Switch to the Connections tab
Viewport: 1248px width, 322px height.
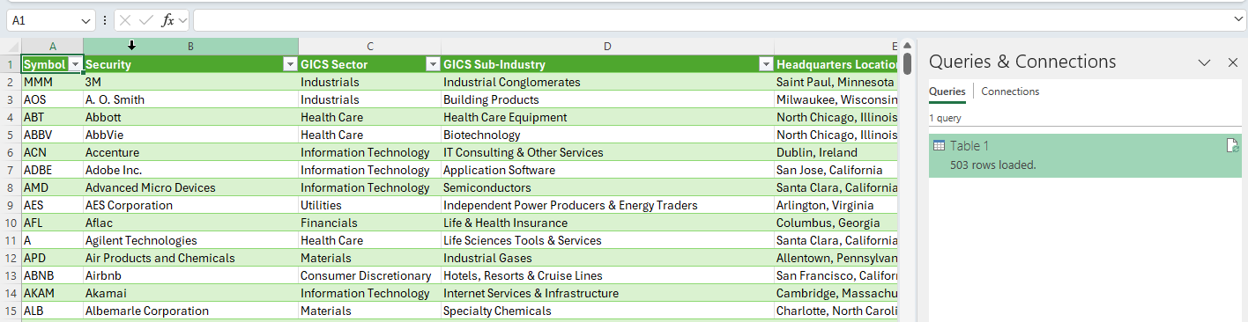[x=1010, y=91]
